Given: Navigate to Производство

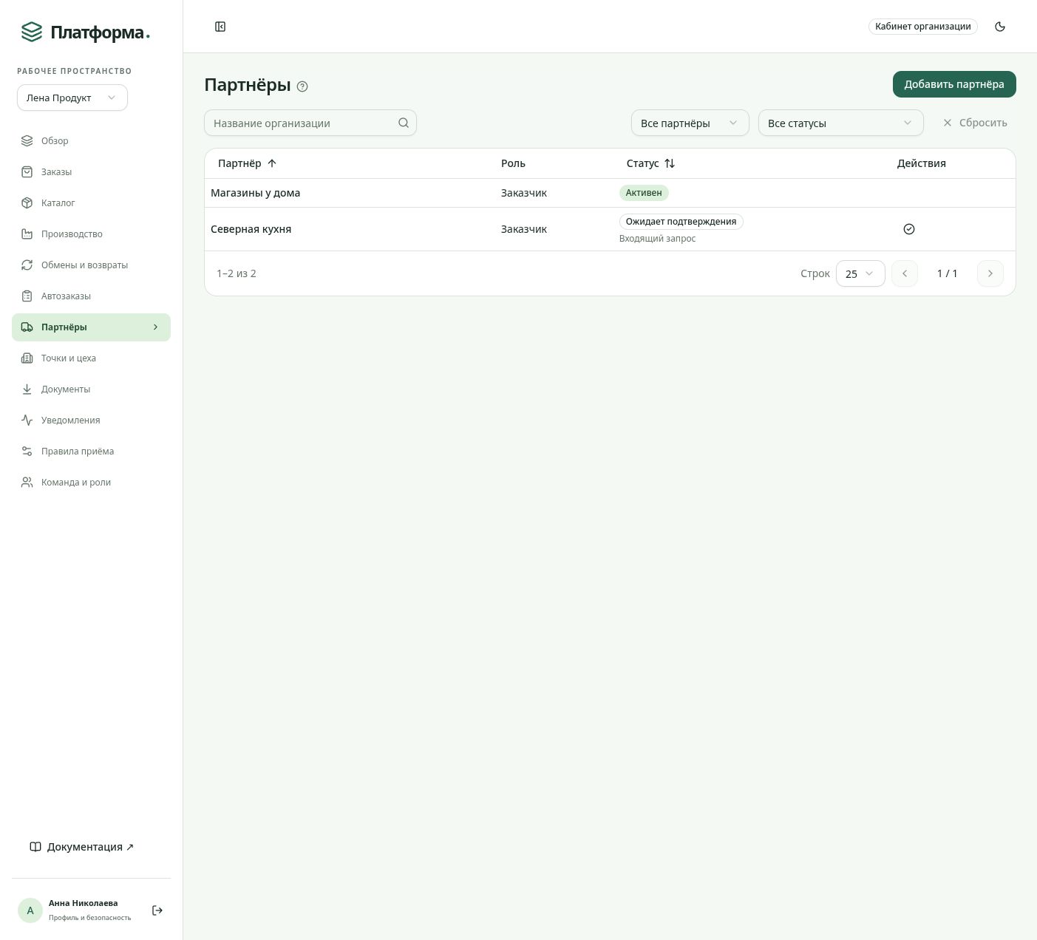Looking at the screenshot, I should click(91, 234).
